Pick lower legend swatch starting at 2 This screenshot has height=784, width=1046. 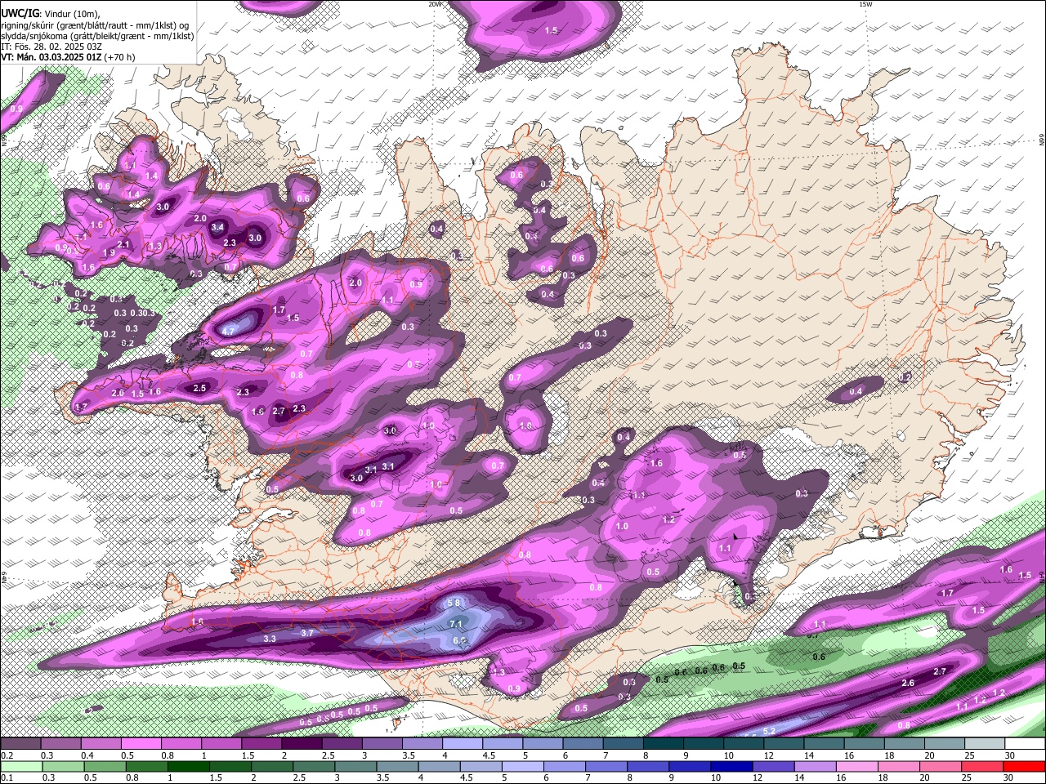point(271,767)
